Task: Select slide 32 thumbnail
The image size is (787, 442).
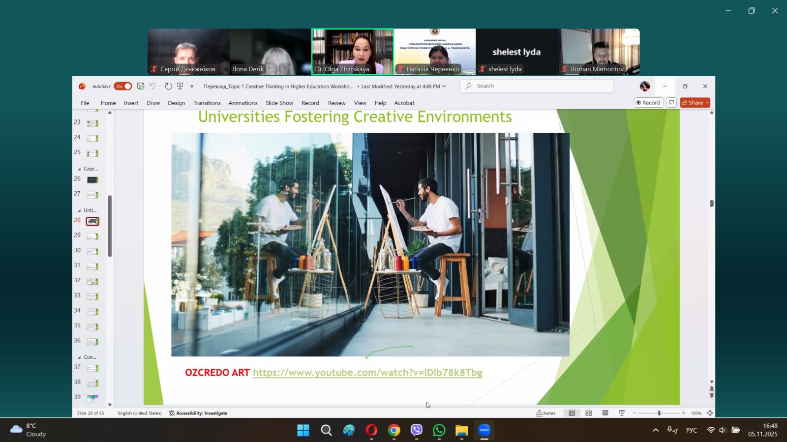Action: pyautogui.click(x=92, y=281)
